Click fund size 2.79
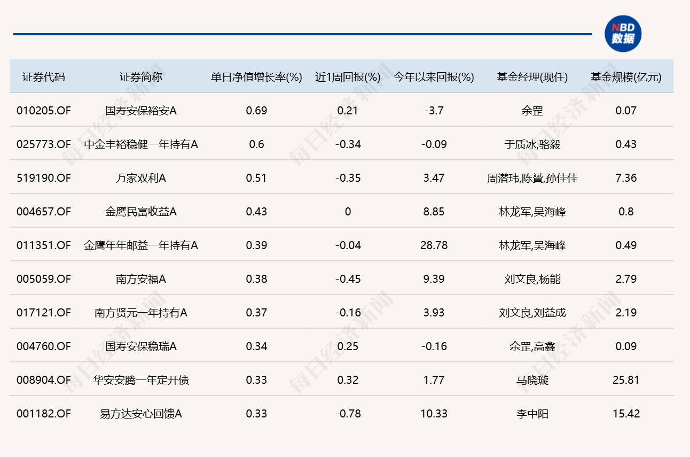The height and width of the screenshot is (457, 690). 626,279
